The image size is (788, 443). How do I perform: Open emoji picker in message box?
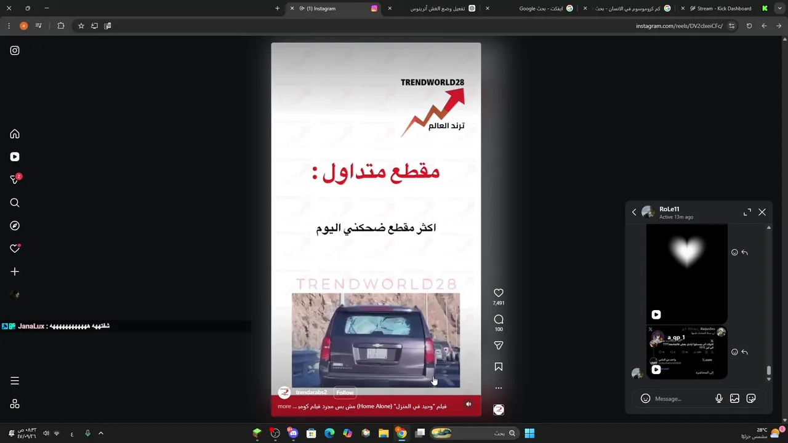[645, 399]
